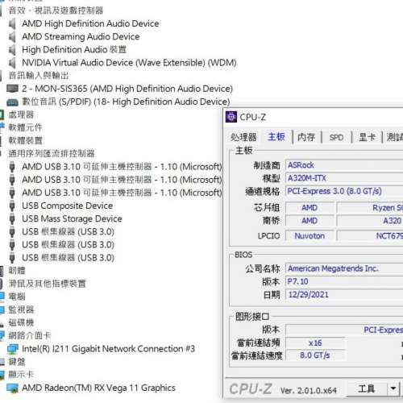The image size is (403, 403).
Task: Expand the 滑鼠及其他指標裝置 category
Action: click(47, 284)
